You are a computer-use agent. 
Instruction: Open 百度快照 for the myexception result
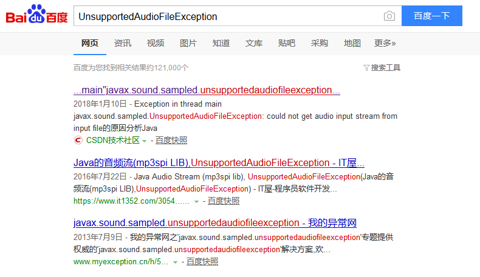pos(202,262)
